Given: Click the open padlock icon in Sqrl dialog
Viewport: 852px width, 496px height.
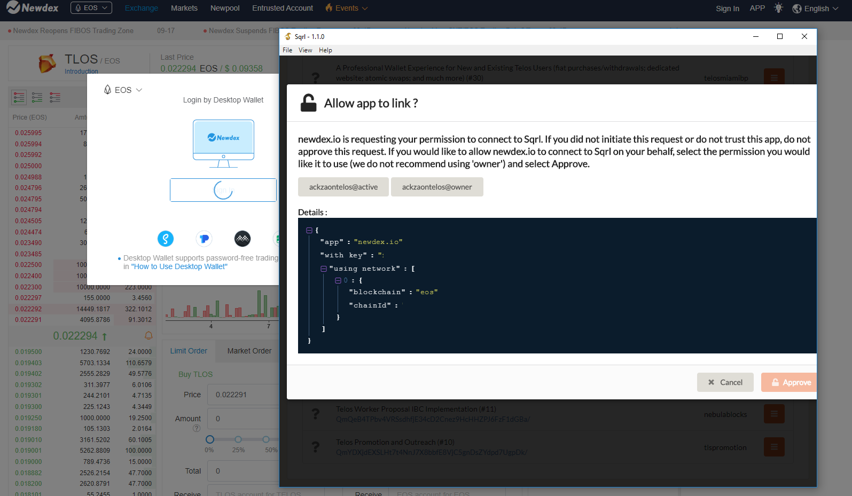Looking at the screenshot, I should click(x=308, y=103).
